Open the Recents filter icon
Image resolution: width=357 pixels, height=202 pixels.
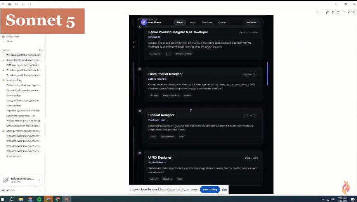tap(40, 50)
